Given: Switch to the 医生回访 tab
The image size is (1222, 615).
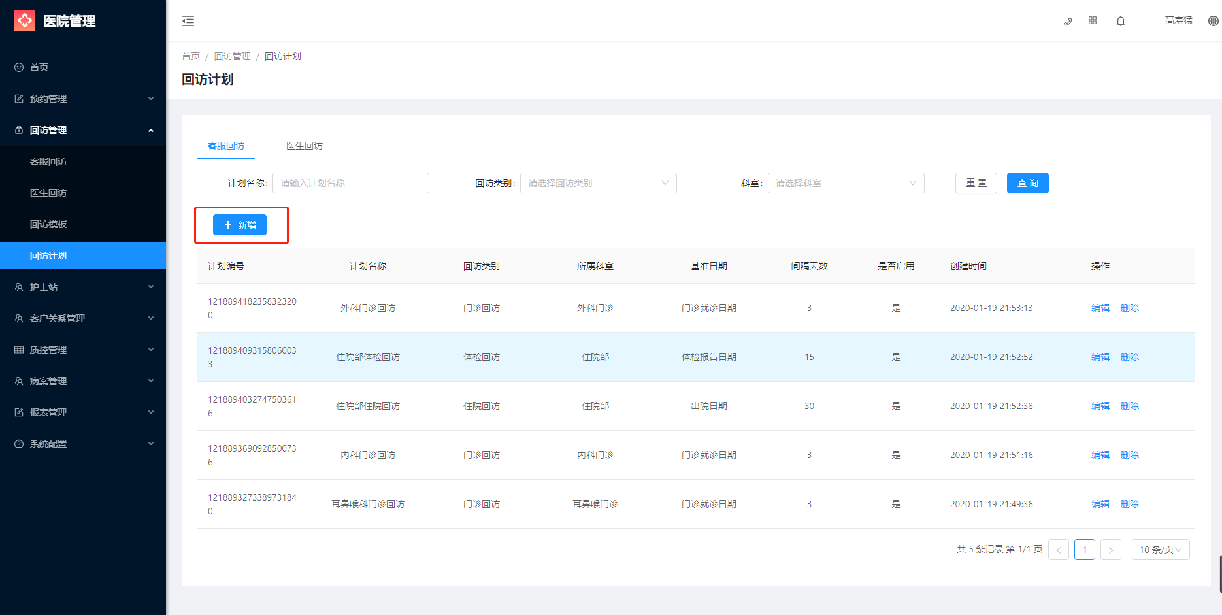Looking at the screenshot, I should pos(305,146).
